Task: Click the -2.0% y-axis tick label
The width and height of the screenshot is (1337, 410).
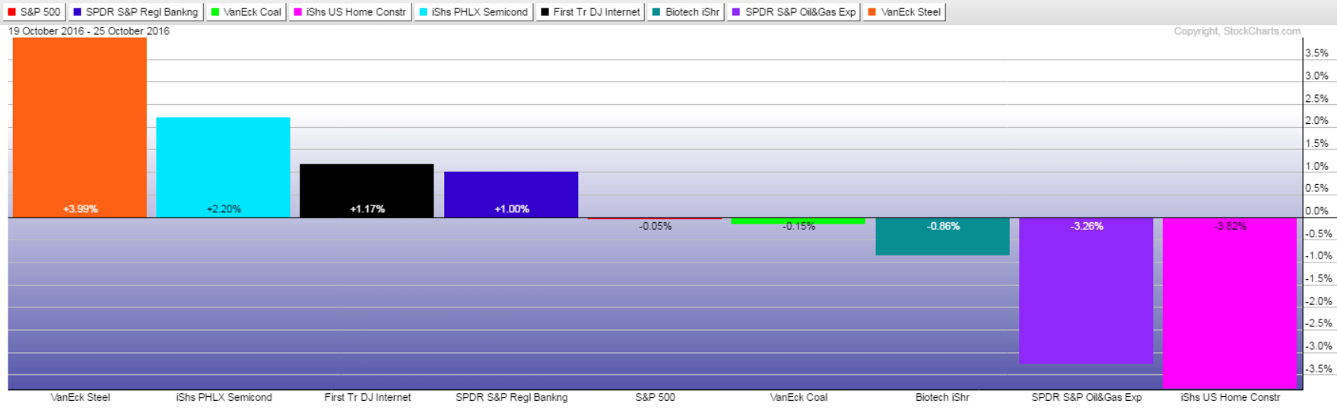Action: pyautogui.click(x=1318, y=301)
